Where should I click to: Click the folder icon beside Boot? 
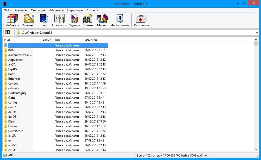tap(6, 74)
